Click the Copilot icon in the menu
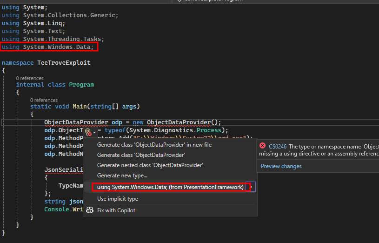Screen dimensions: 379x243 (90, 210)
